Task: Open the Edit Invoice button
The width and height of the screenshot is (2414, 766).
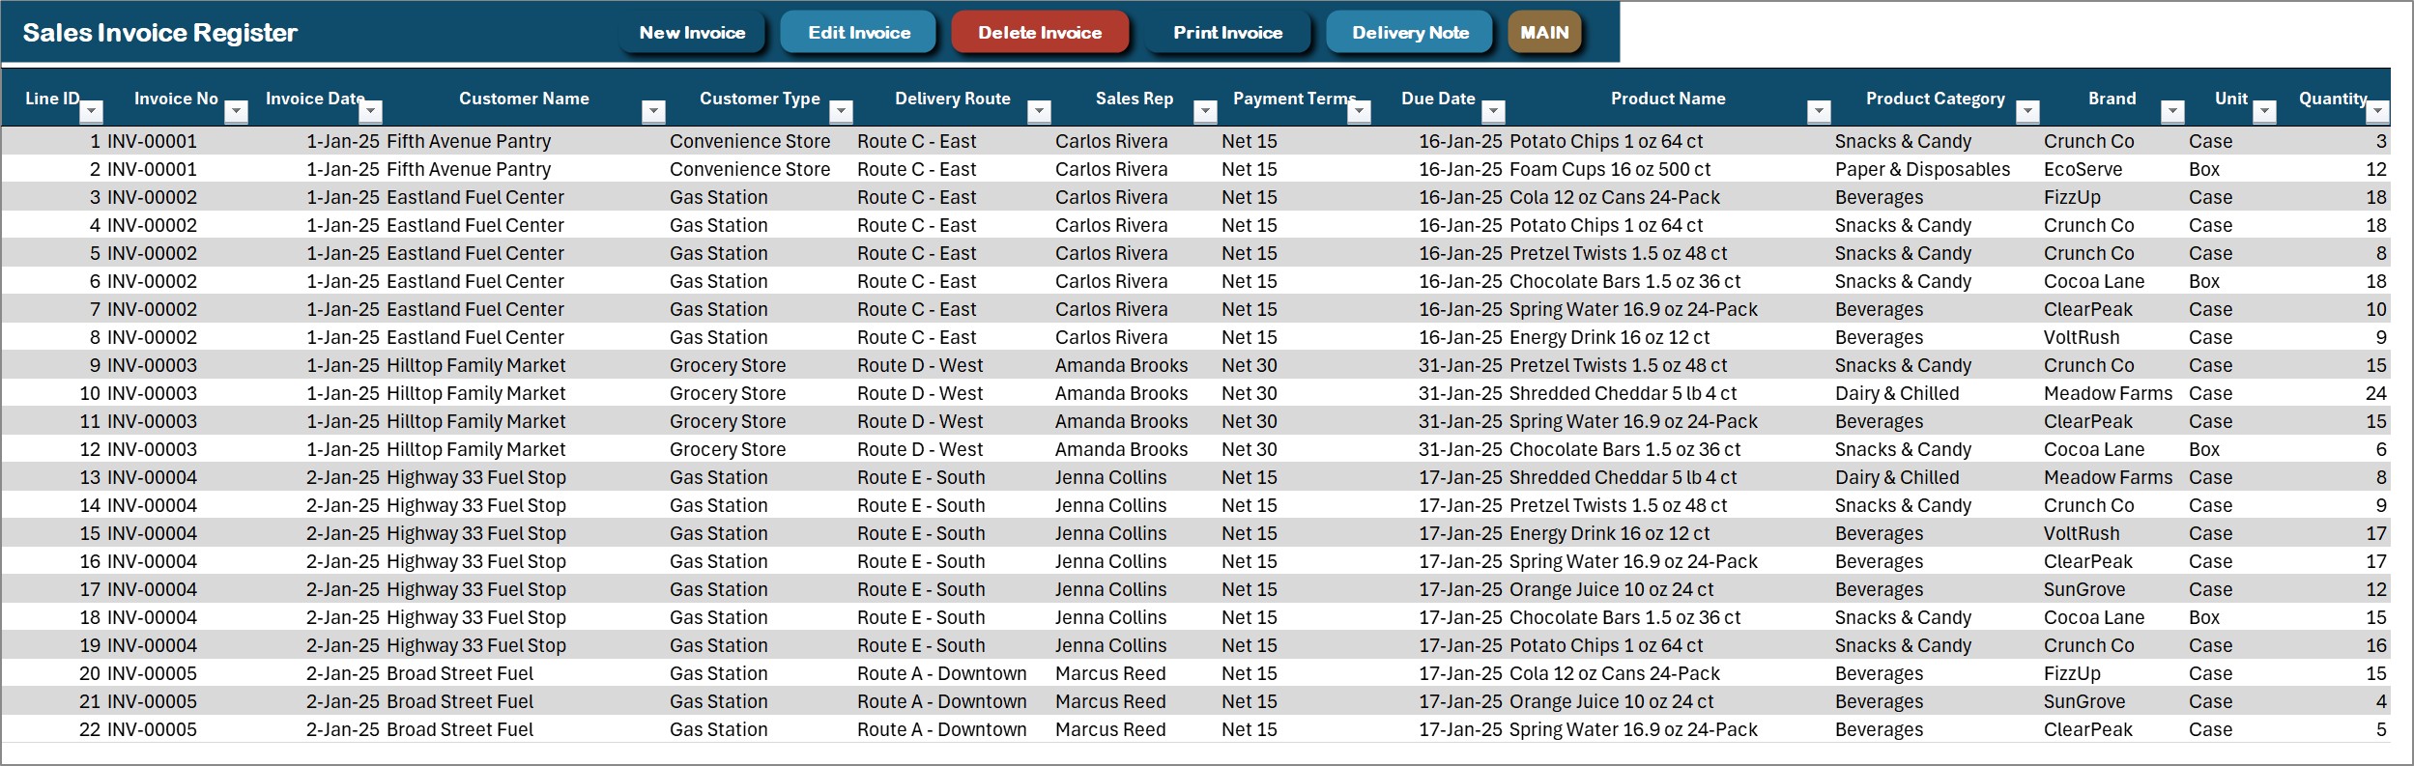Action: coord(859,33)
